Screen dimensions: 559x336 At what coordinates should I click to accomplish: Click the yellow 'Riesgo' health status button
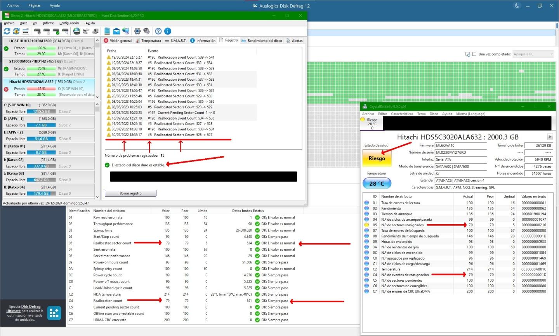click(377, 158)
